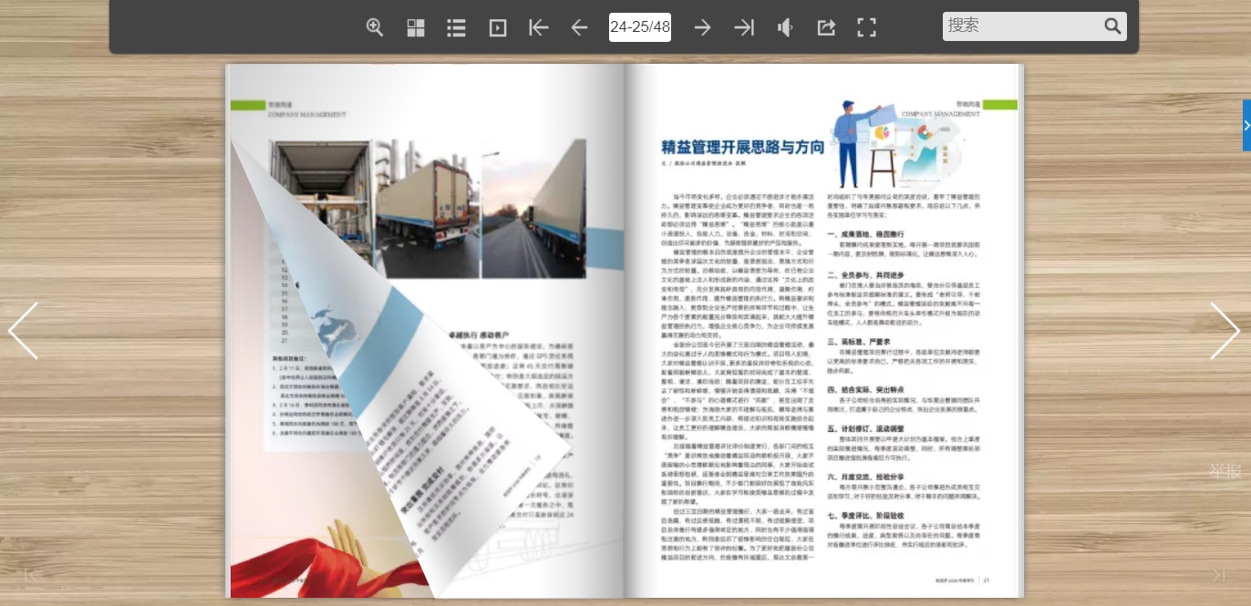Click faint last-page icon at bottom right

(1218, 575)
